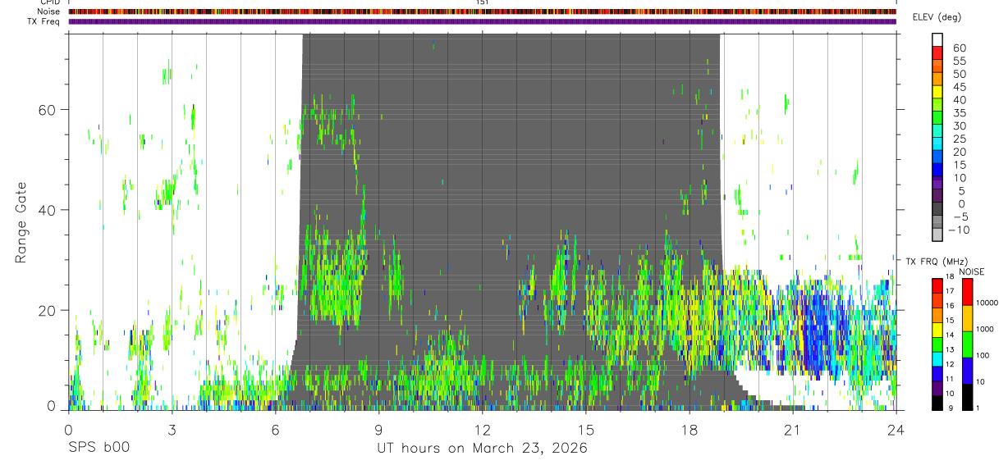Viewport: 1008px width, 465px height.
Task: Click the 60 label on ELEV scale
Action: (959, 48)
